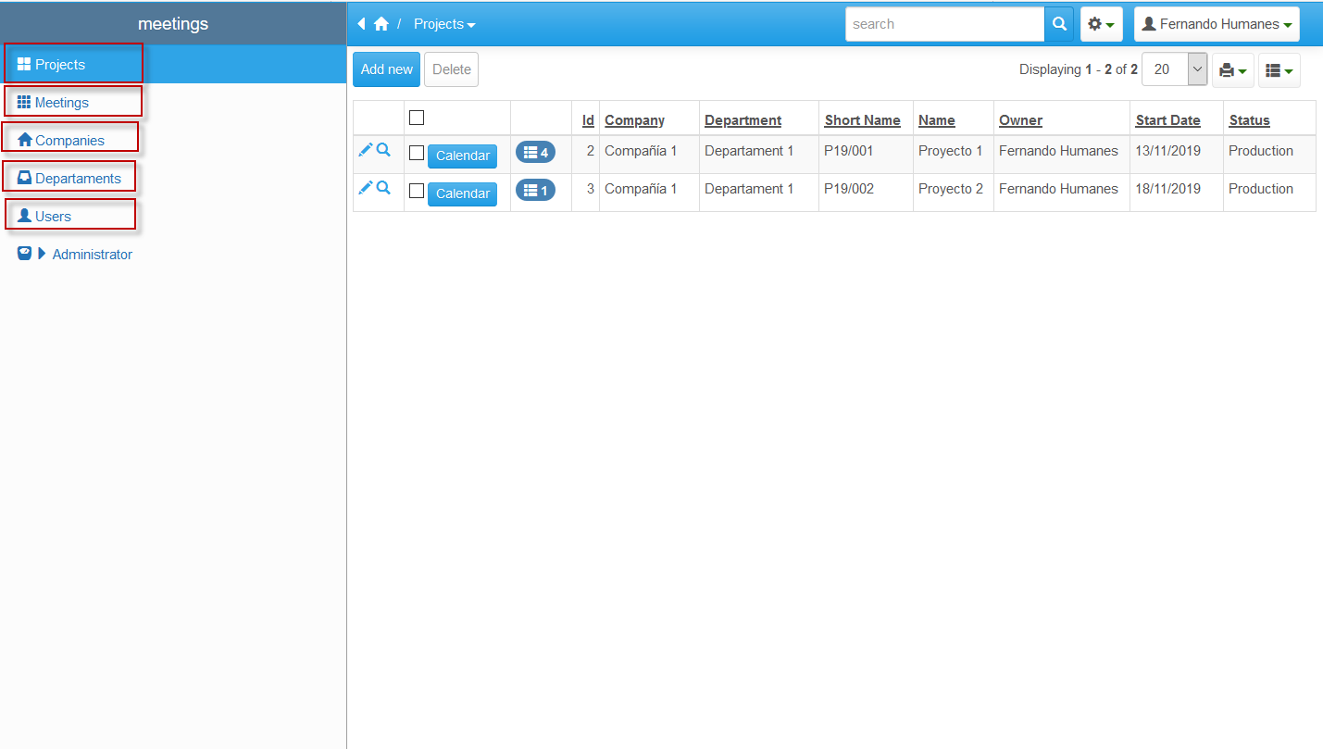Click the back arrow in the header bar
The height and width of the screenshot is (749, 1323).
[x=361, y=24]
